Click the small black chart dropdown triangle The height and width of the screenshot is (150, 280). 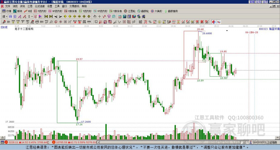227,31
